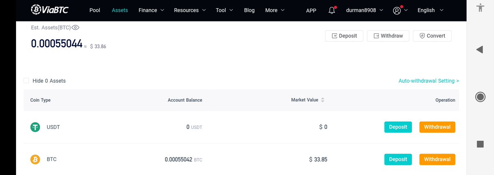Screen dimensions: 494x175
Task: Click the BTC Bitcoin coin icon
Action: tap(35, 159)
